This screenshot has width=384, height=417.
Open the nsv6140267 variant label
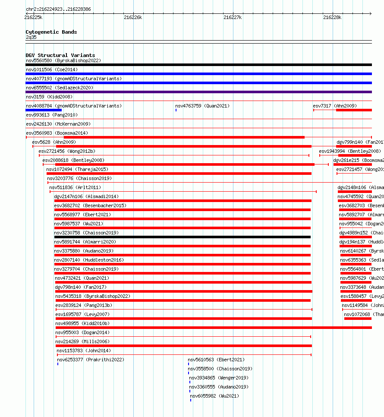[x=362, y=250]
